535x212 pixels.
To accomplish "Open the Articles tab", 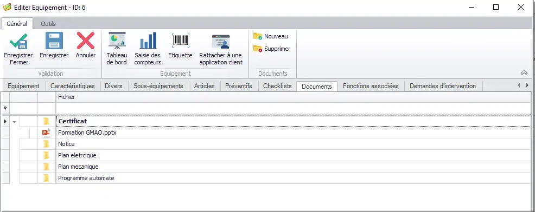I will (205, 86).
